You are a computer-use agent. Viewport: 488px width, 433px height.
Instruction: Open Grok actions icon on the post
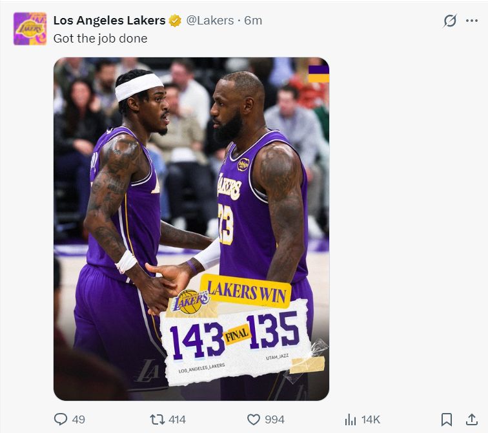[x=450, y=21]
